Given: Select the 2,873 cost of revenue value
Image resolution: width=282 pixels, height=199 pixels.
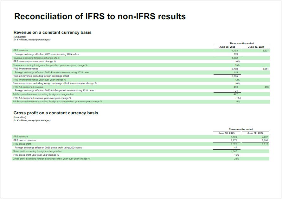Looking at the screenshot, I should coord(234,140).
